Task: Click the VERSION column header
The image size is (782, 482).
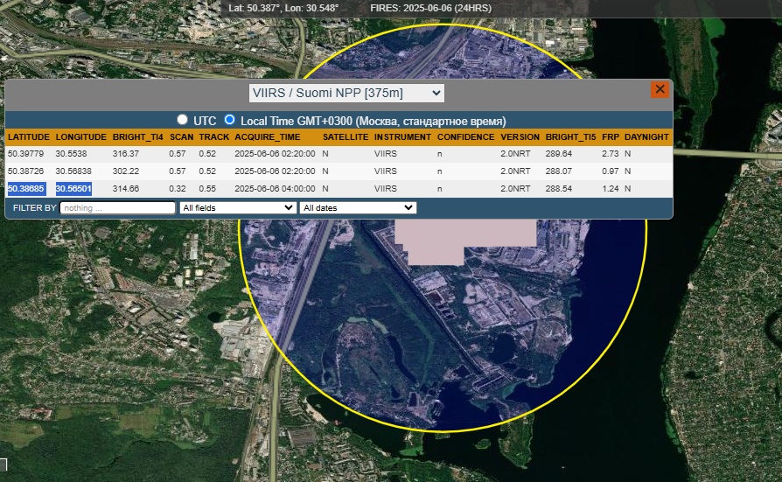Action: tap(520, 136)
